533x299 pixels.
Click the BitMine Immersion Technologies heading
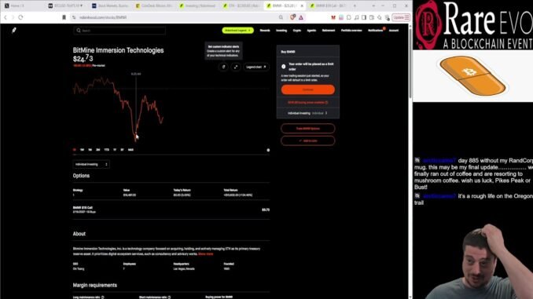point(118,50)
